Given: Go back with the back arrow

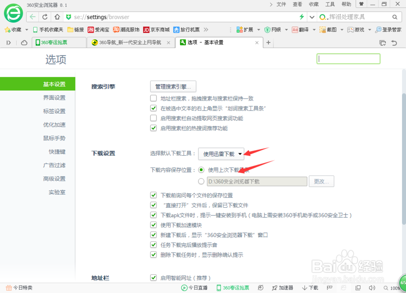Looking at the screenshot, I should pyautogui.click(x=32, y=17).
